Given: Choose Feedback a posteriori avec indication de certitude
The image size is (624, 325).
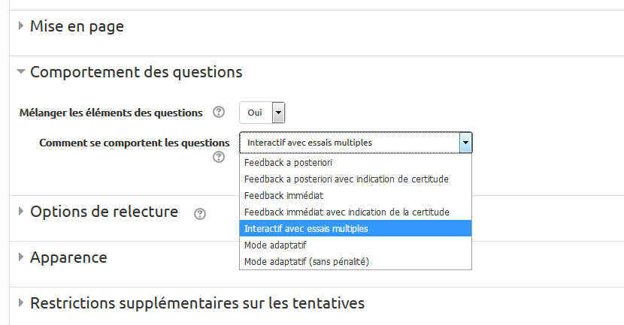Looking at the screenshot, I should [346, 179].
